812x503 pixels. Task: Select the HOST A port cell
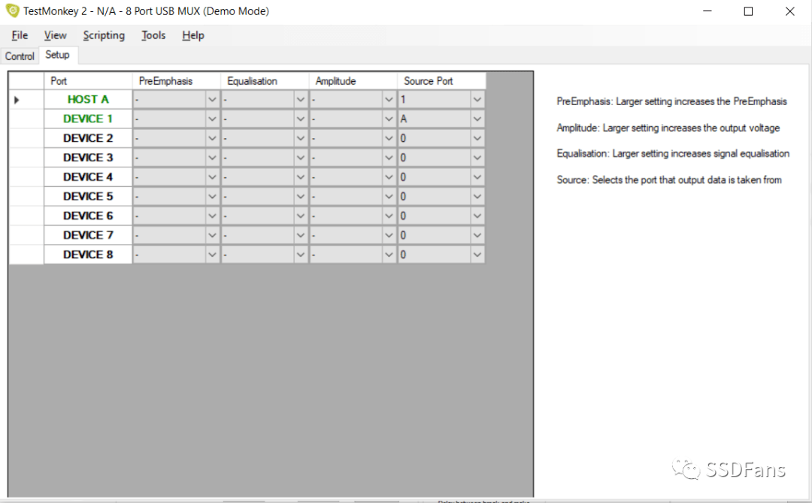point(88,99)
